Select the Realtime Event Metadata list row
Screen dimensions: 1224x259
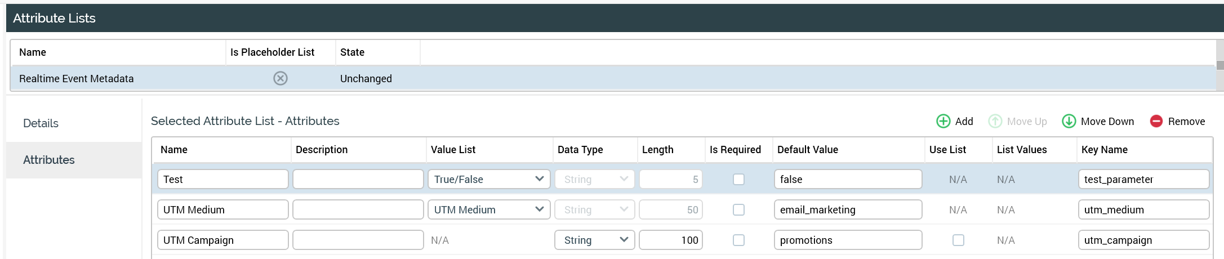tap(77, 79)
